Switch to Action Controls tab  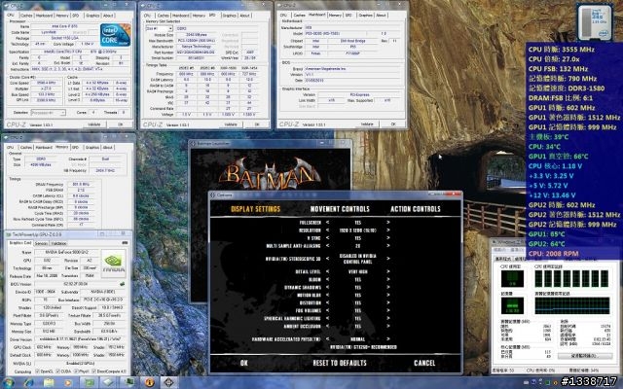click(x=416, y=209)
